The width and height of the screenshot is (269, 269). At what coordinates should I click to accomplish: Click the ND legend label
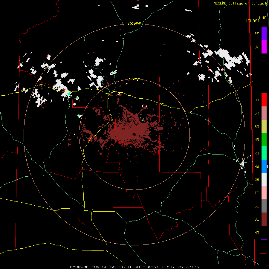(257, 233)
